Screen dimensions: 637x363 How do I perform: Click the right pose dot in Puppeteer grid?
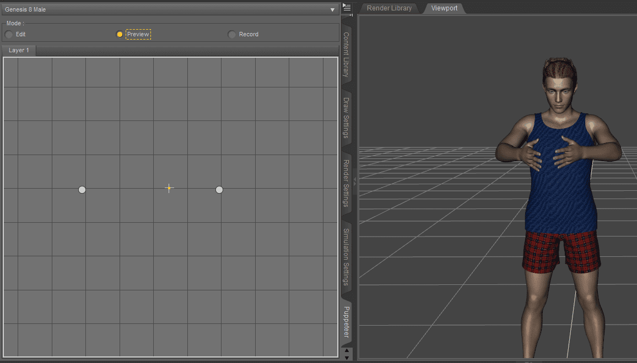click(219, 190)
